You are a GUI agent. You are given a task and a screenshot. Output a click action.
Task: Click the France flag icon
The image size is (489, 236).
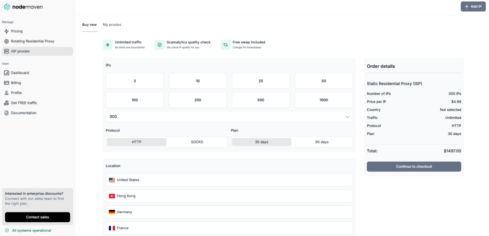coord(112,228)
